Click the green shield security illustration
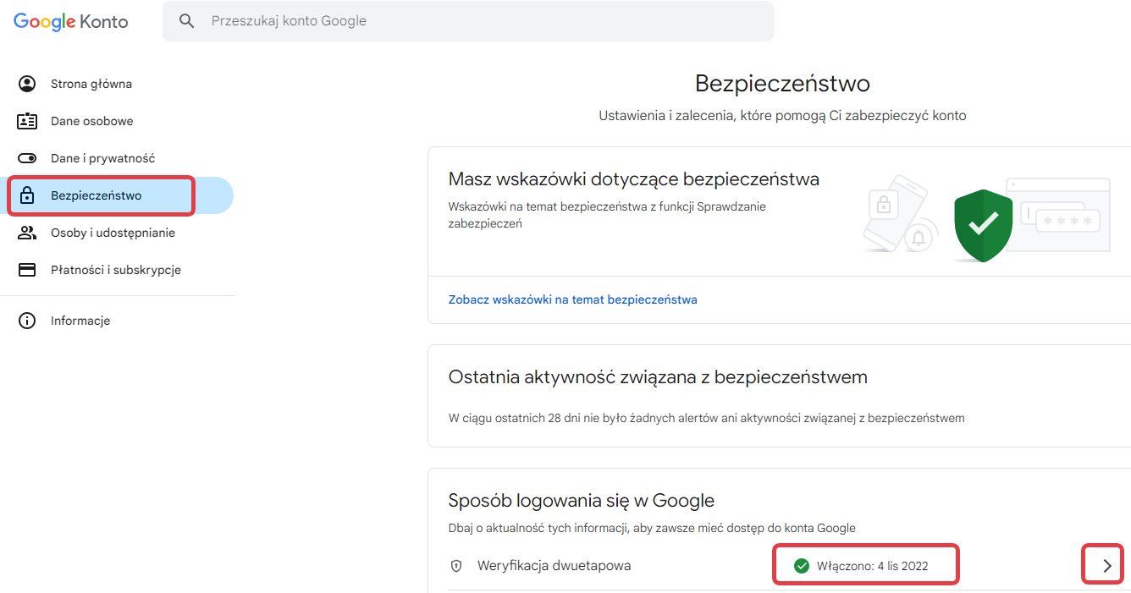The height and width of the screenshot is (593, 1131). pos(984,225)
